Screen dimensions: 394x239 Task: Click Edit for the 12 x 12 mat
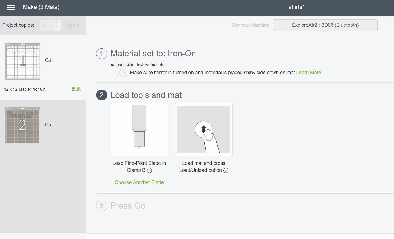[x=76, y=89]
